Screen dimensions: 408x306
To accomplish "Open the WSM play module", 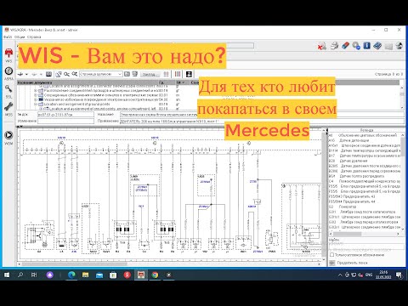I will click(x=8, y=138).
